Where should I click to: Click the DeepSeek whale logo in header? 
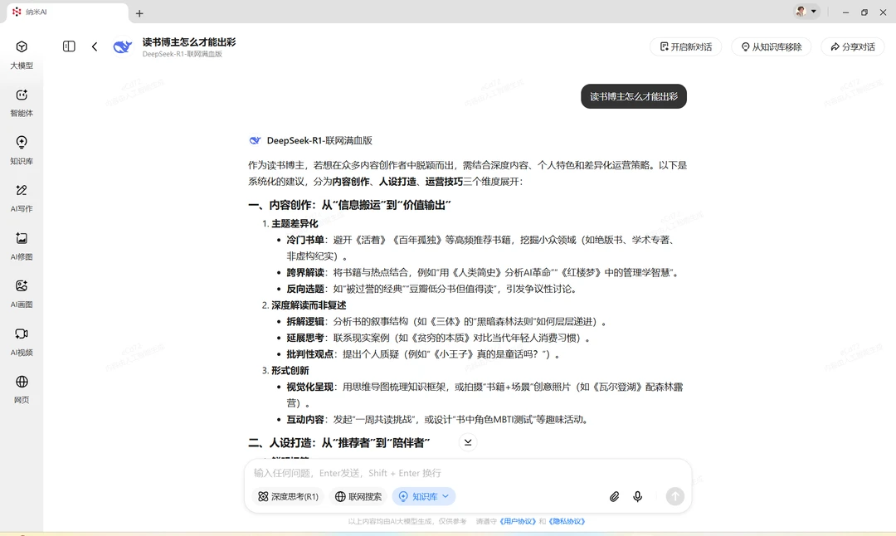click(122, 46)
